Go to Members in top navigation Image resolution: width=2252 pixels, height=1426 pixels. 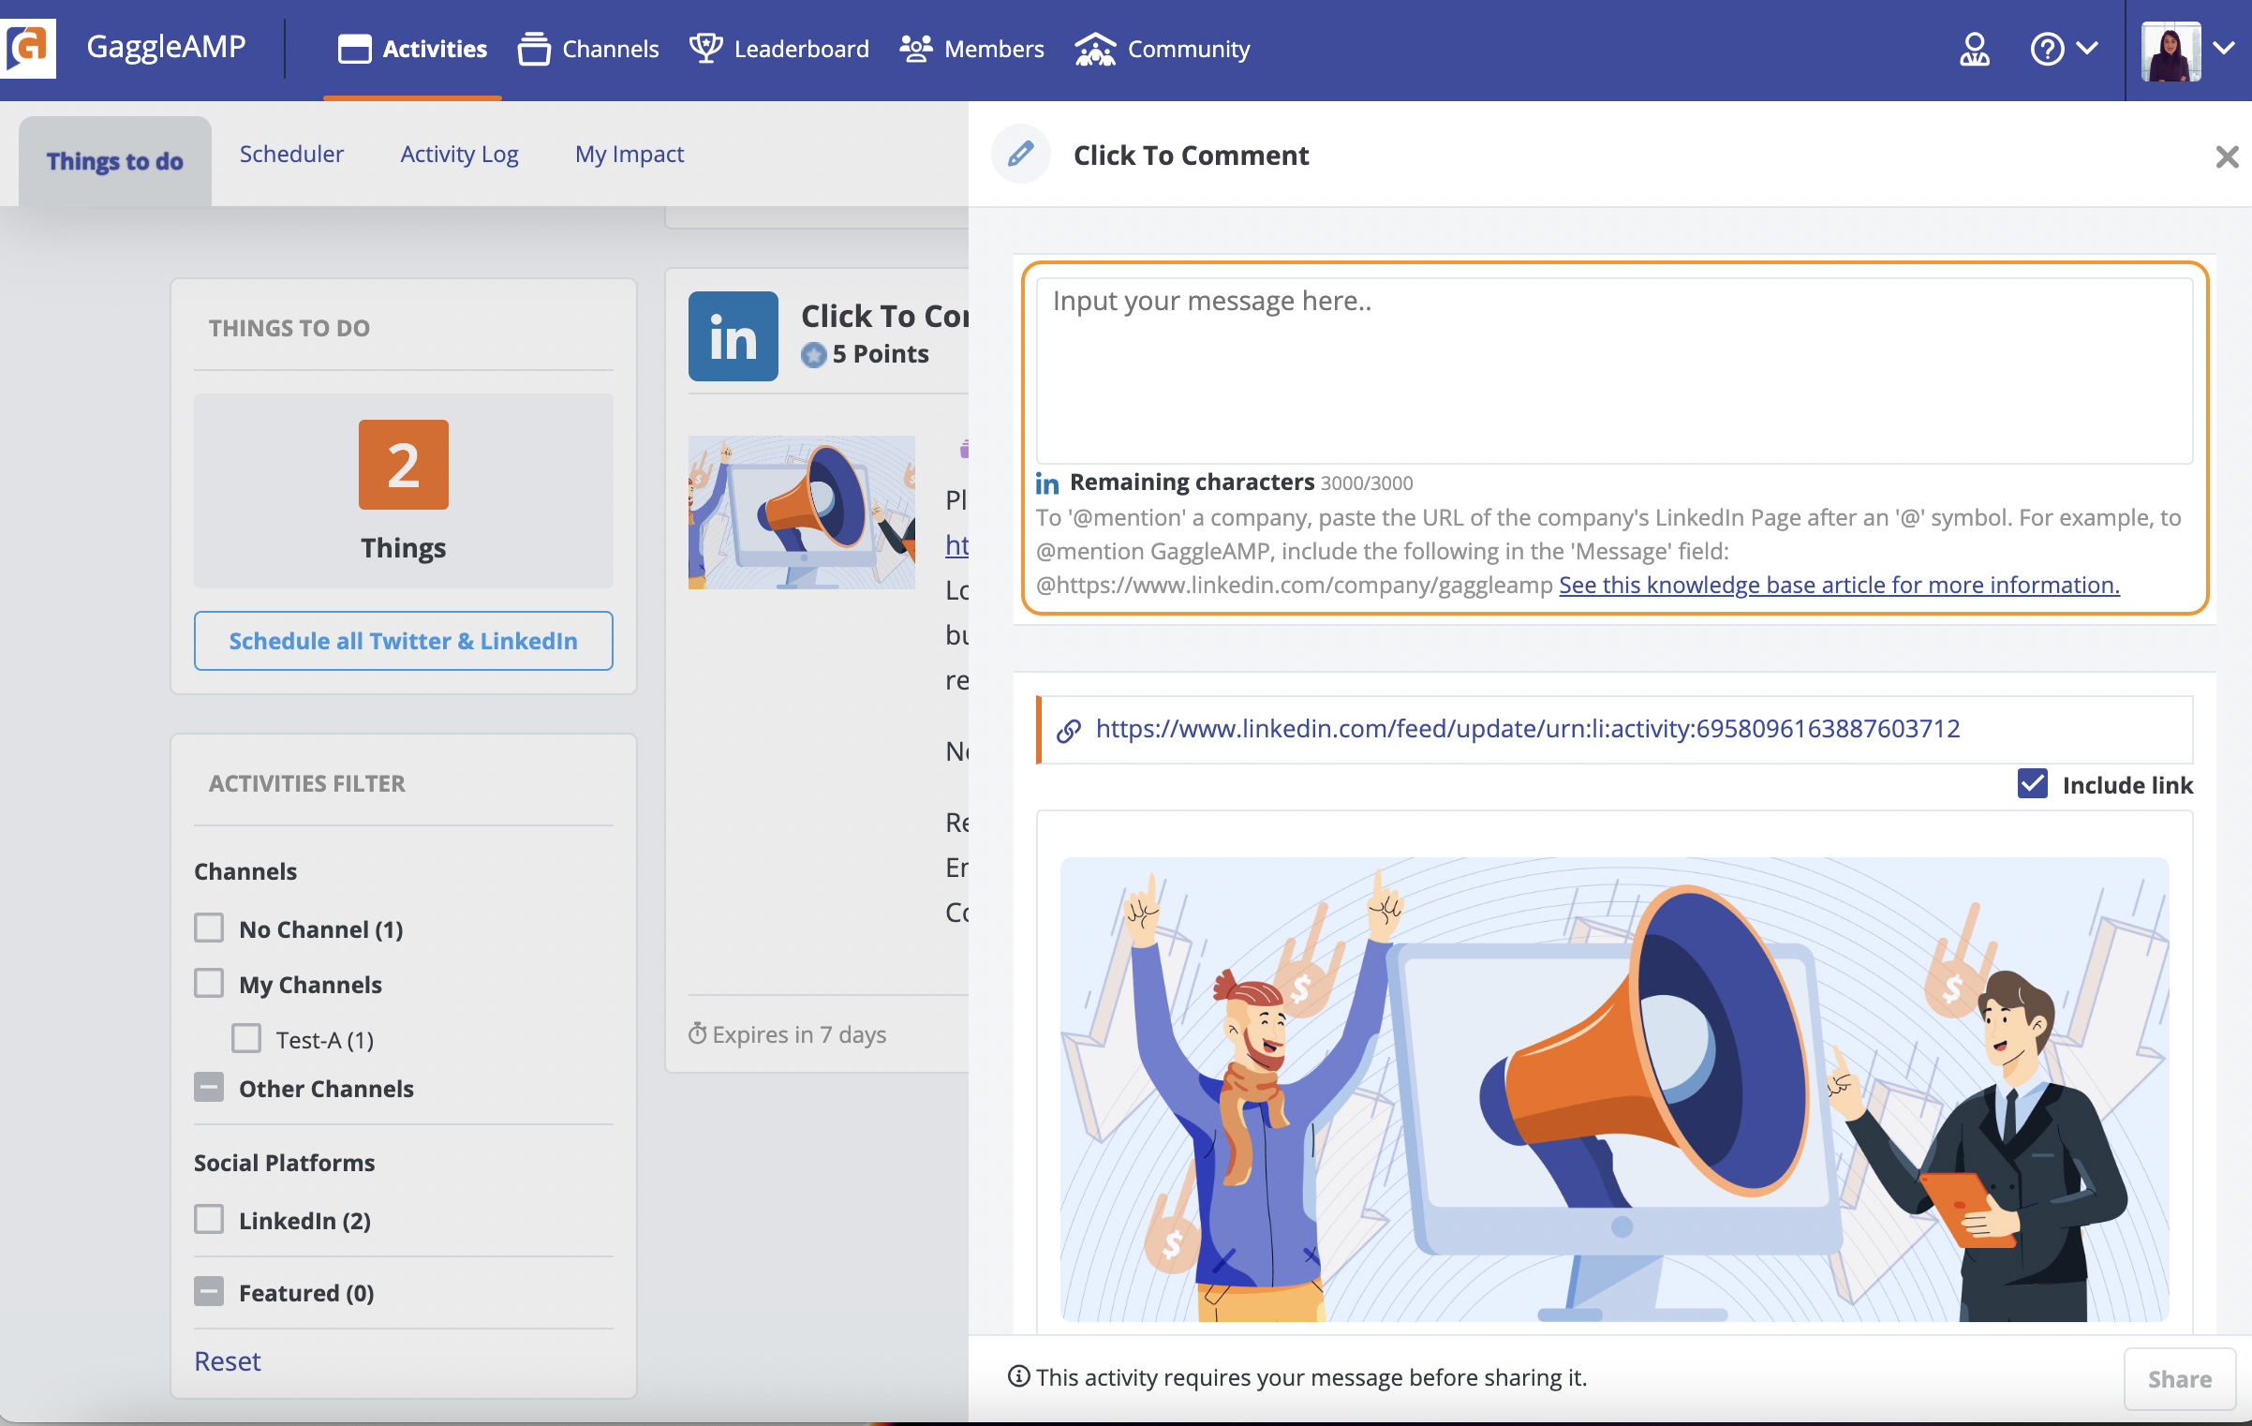pos(971,49)
